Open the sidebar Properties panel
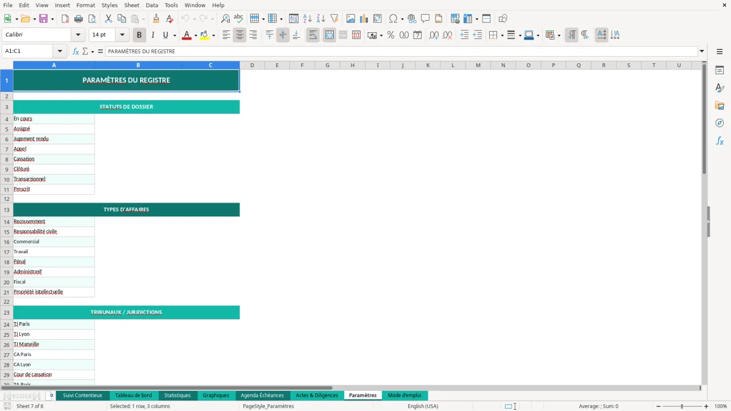 (719, 70)
